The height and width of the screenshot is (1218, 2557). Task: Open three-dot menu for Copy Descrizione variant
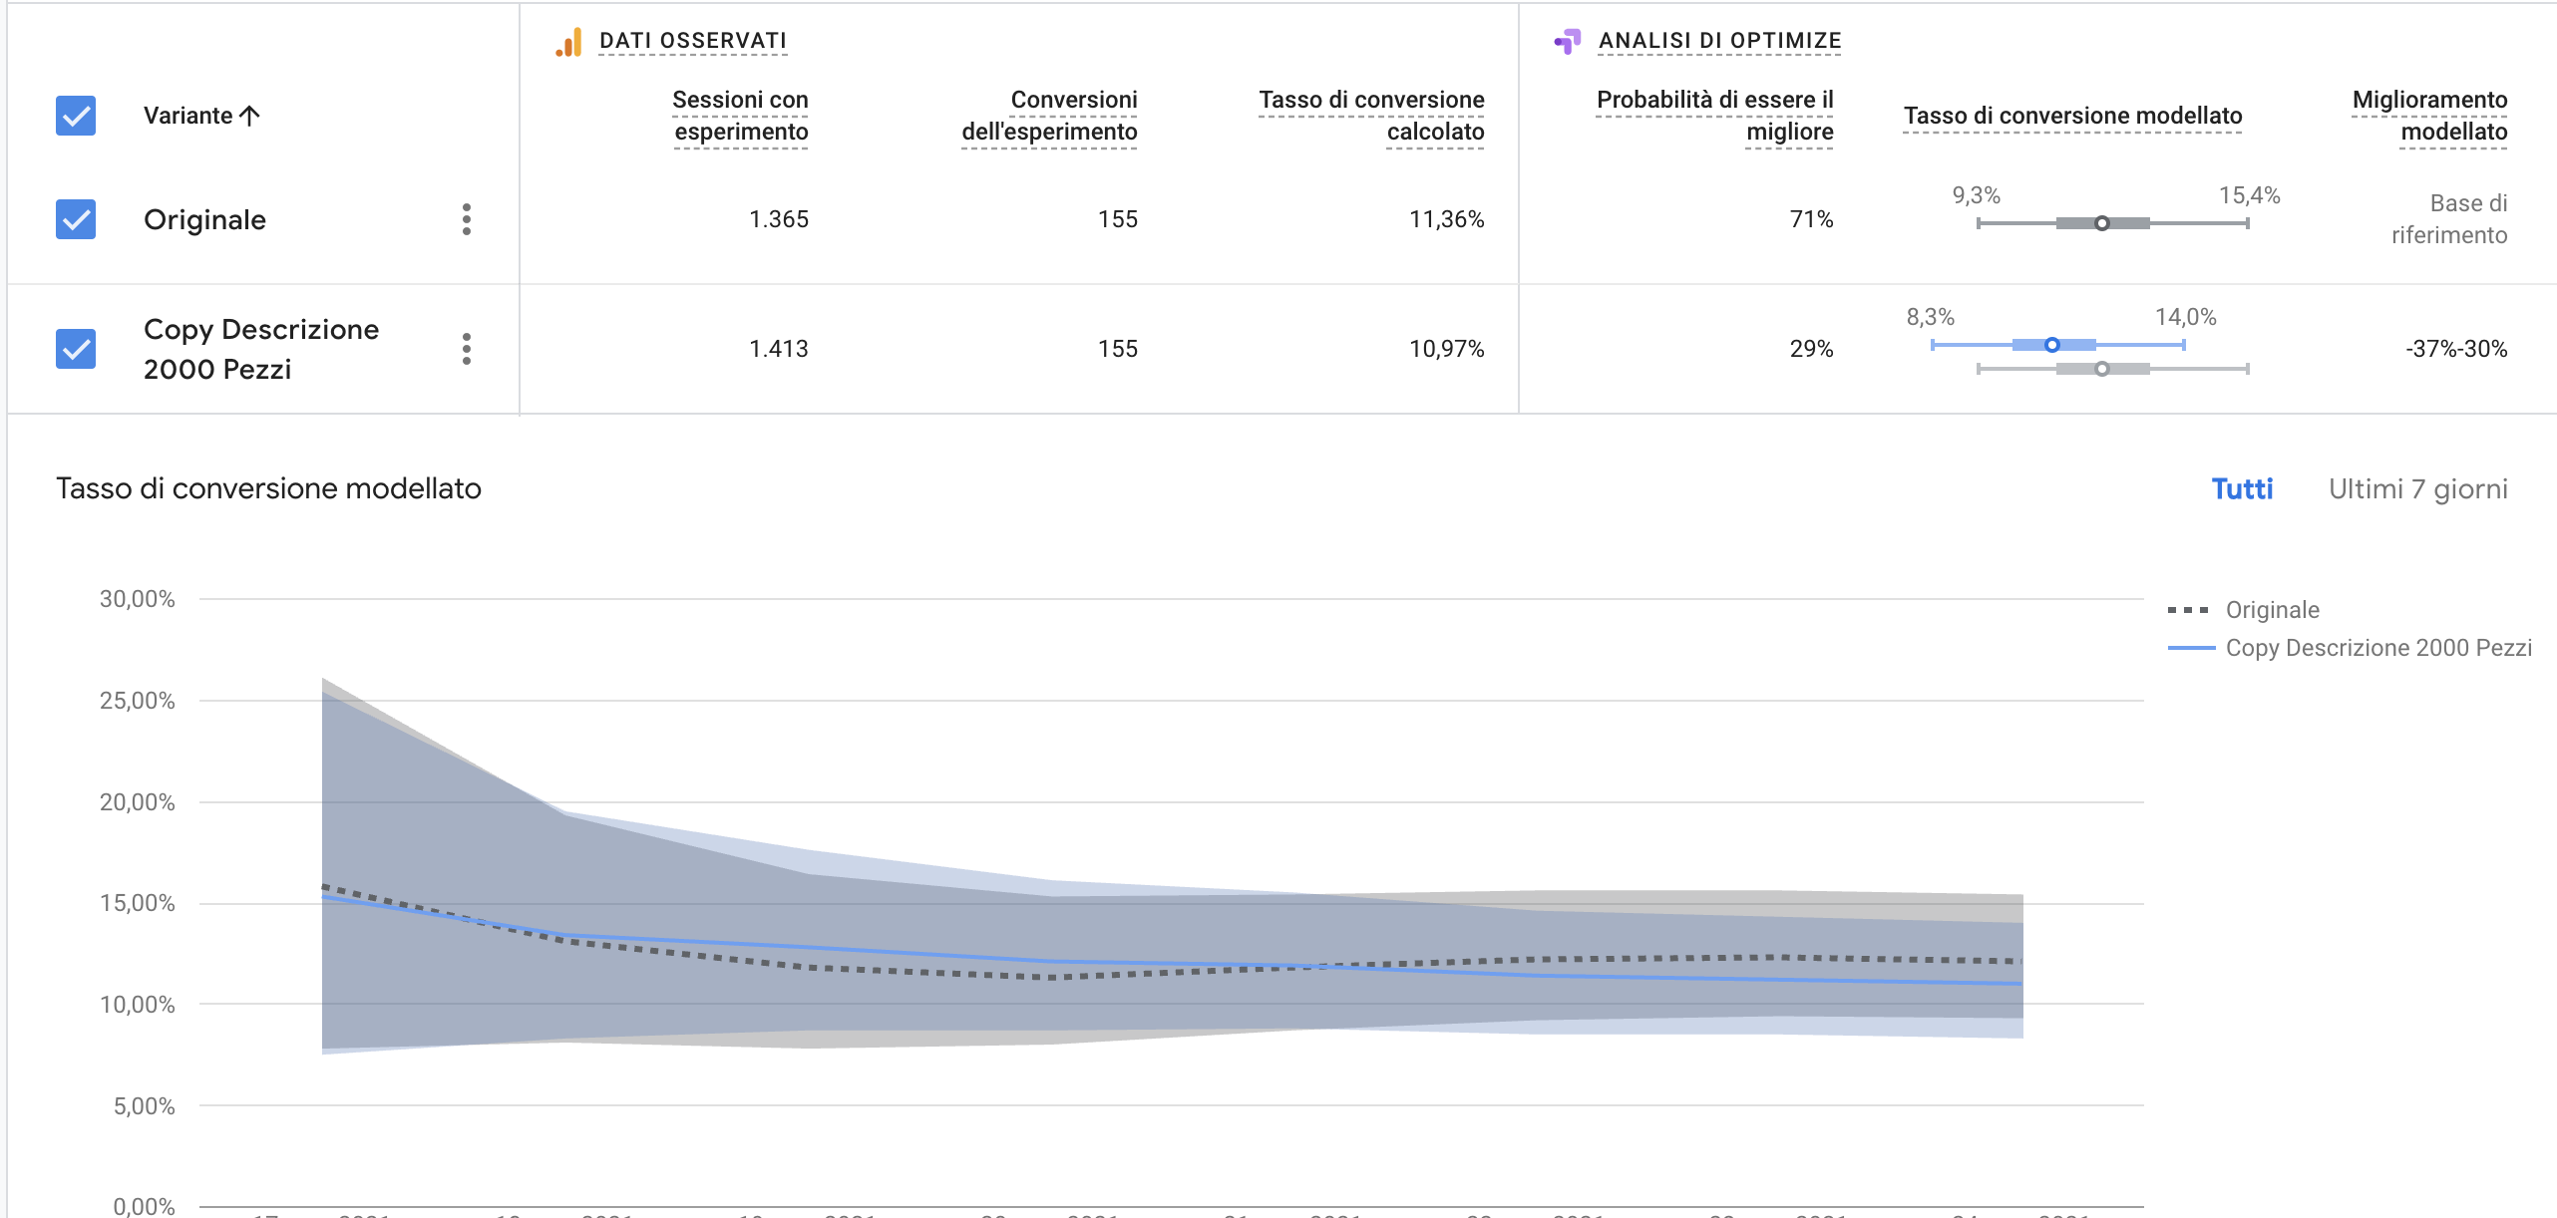pos(466,349)
